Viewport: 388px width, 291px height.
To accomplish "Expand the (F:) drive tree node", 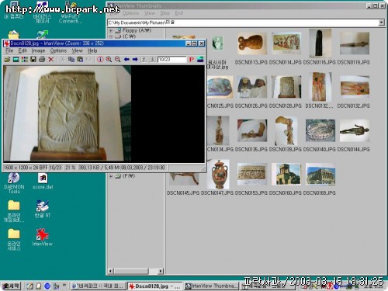I will pos(111,176).
